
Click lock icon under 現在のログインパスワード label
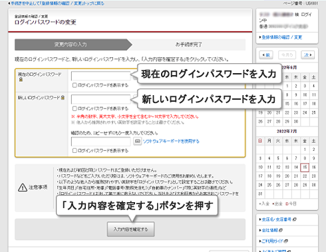[x=21, y=79]
